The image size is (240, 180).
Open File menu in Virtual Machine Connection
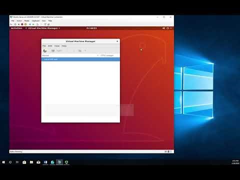pyautogui.click(x=13, y=21)
